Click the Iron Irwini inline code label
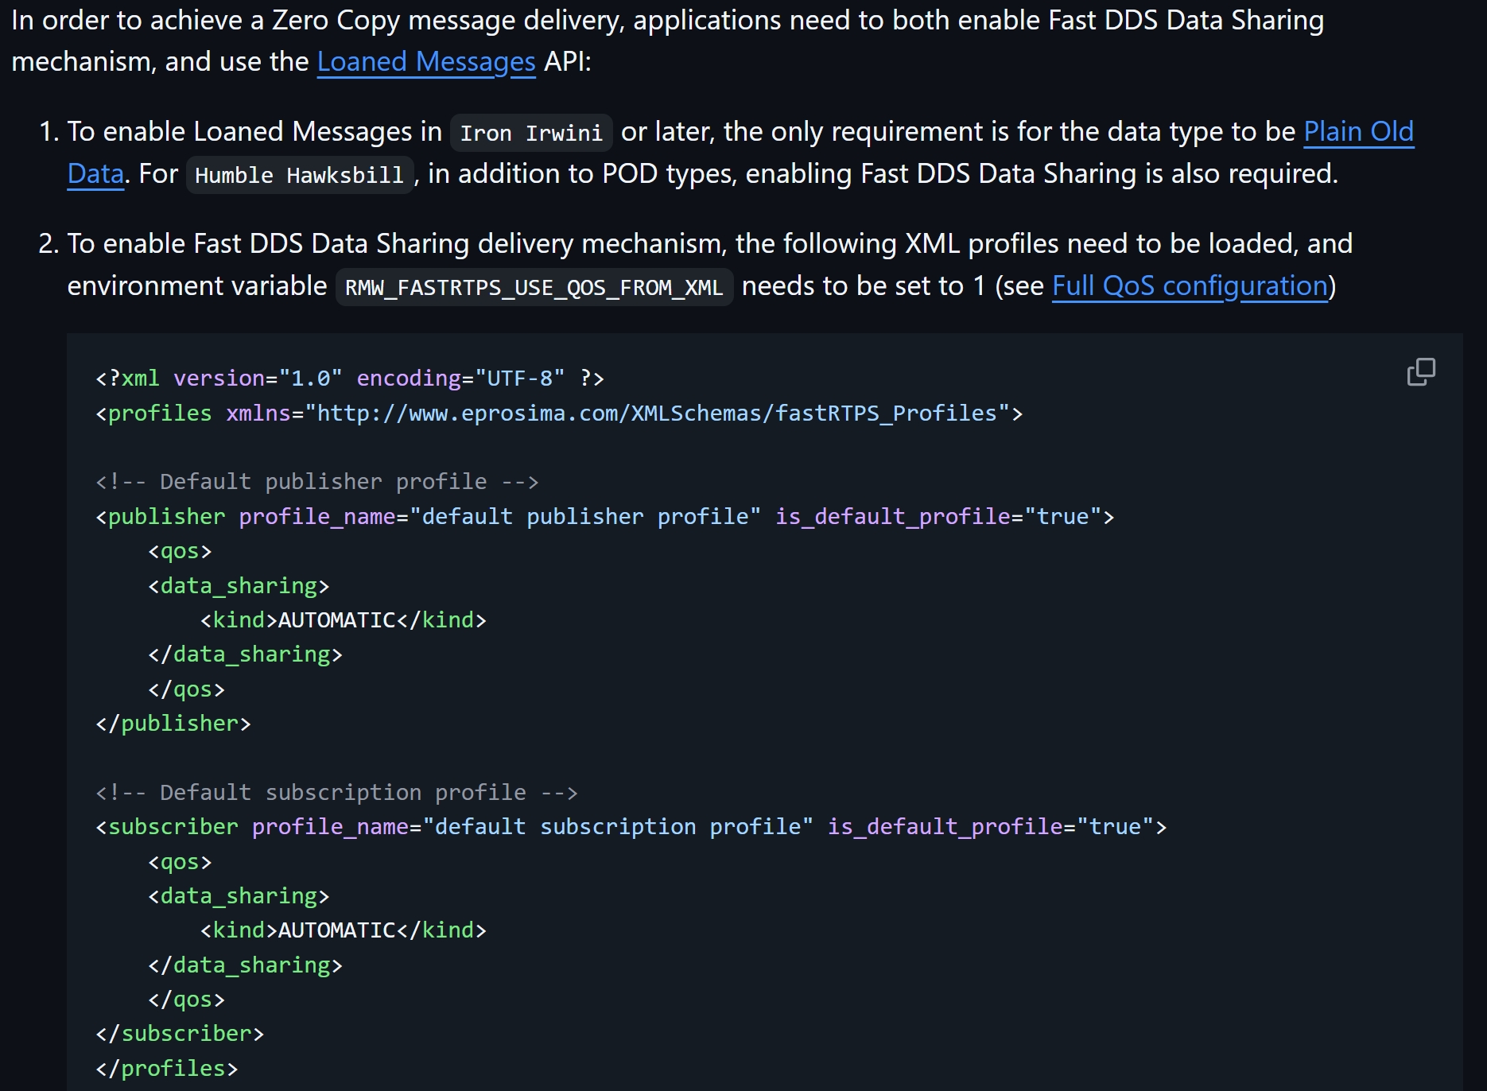This screenshot has height=1091, width=1487. tap(531, 134)
